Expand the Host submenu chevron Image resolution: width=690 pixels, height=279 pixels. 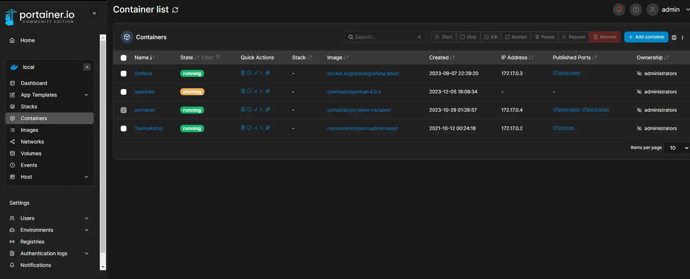(86, 177)
